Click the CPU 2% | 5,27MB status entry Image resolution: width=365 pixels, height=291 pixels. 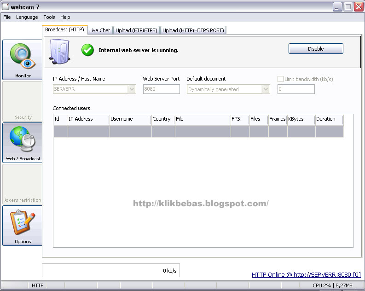(332, 285)
